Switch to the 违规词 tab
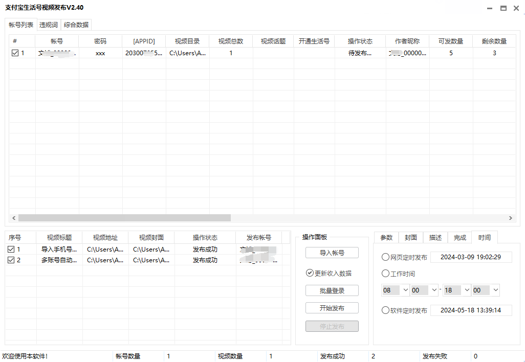 49,25
